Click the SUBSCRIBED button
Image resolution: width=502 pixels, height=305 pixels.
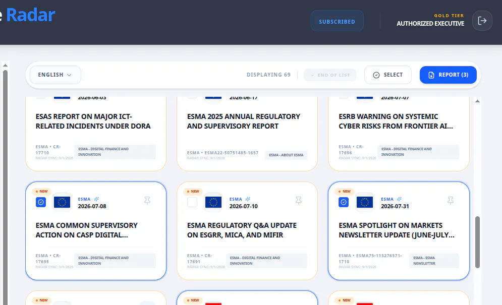coord(337,22)
